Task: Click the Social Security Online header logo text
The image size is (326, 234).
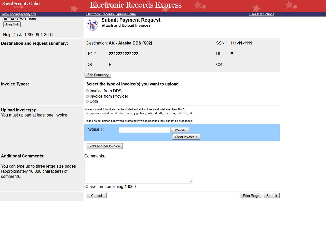Action: [x=22, y=4]
